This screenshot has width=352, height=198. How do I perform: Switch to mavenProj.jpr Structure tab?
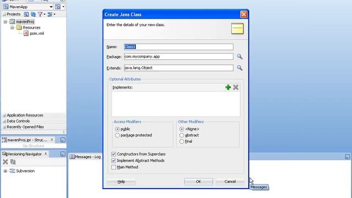click(x=27, y=140)
